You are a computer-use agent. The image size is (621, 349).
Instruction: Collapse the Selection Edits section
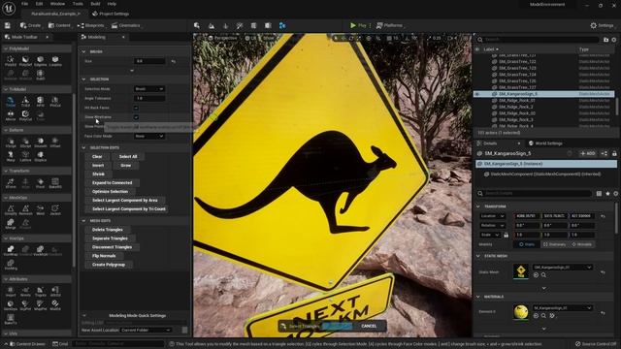[x=83, y=147]
